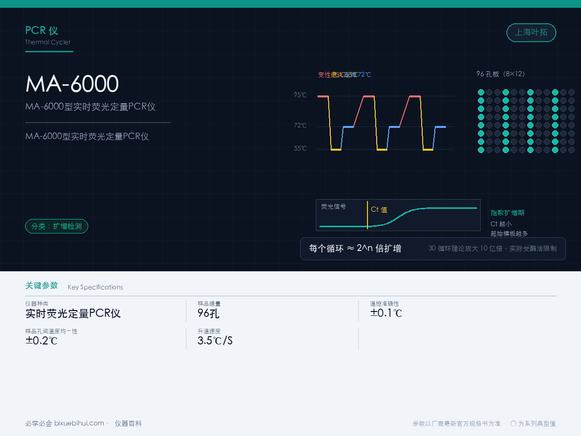Select the 每个循环 ≈ 2^n 倍扩增 info box
This screenshot has height=436, width=581.
click(x=433, y=249)
